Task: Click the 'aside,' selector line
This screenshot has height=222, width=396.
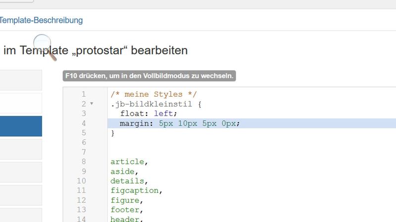Action: point(124,171)
